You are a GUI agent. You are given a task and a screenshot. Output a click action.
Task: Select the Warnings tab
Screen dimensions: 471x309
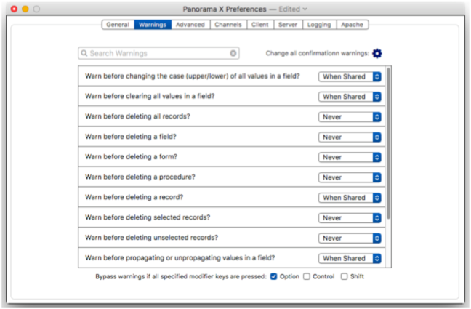pyautogui.click(x=153, y=25)
